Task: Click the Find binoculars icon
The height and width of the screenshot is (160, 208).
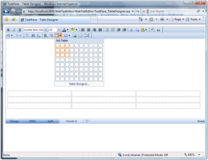Action: (x=33, y=35)
